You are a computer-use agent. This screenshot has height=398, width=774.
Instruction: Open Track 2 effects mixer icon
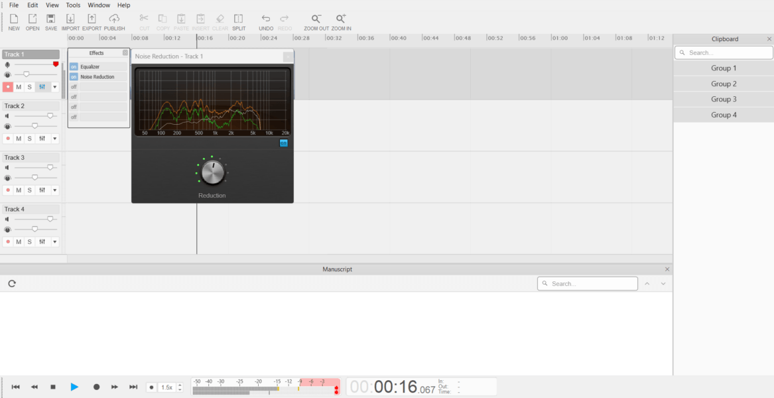[x=42, y=139]
